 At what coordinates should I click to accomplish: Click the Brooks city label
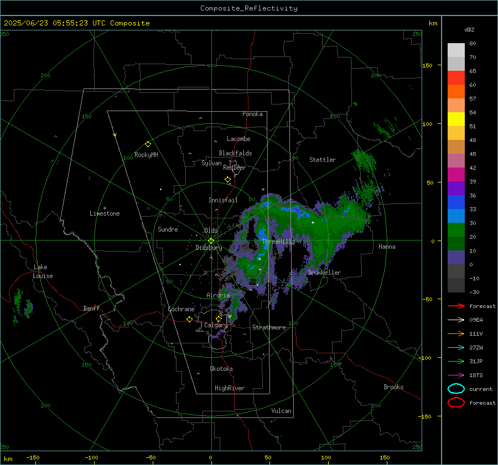(393, 387)
